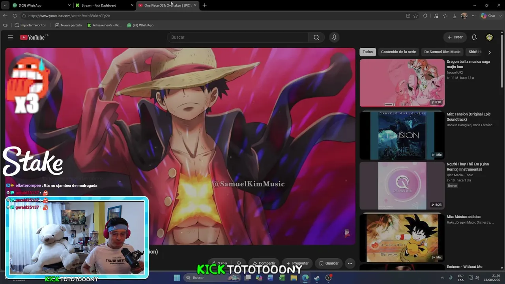Open YouTube notifications bell

pos(474,37)
